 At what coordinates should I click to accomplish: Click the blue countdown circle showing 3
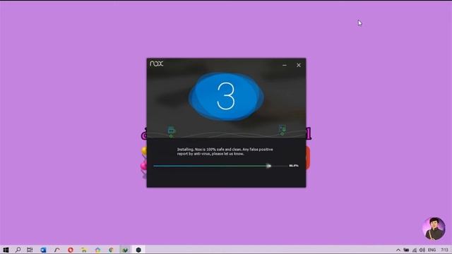[226, 97]
